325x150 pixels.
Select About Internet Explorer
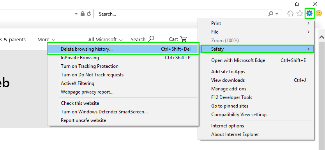click(256, 134)
